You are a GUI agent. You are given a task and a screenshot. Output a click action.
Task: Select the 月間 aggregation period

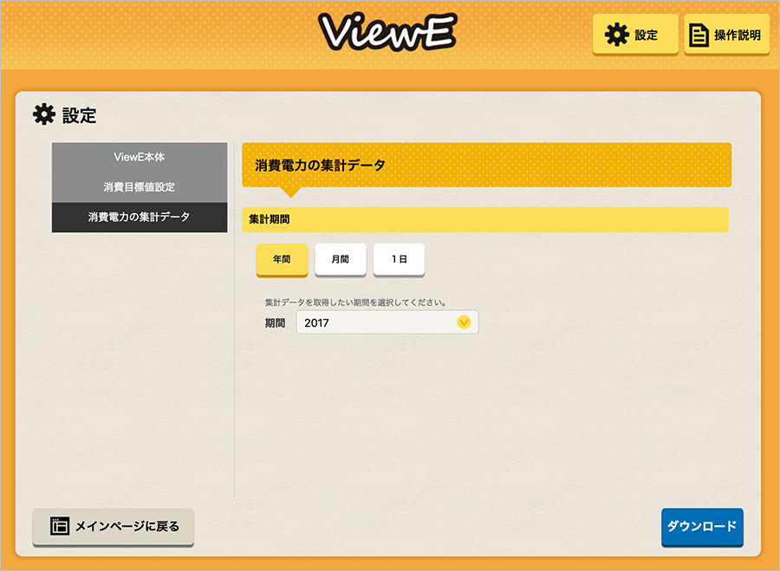point(341,259)
